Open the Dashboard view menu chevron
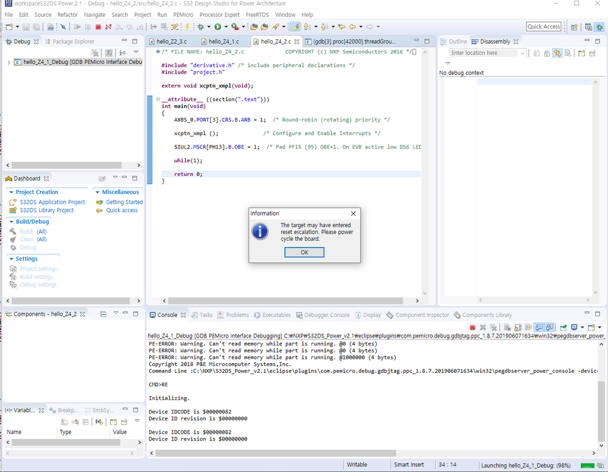This screenshot has height=472, width=608. click(x=115, y=178)
